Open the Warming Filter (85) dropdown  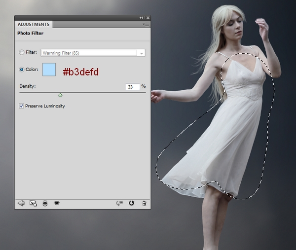(x=89, y=53)
